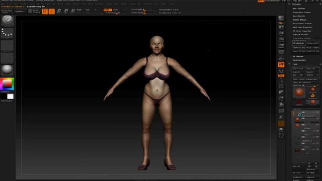Viewport: 322px width, 181px height.
Task: Collapse the Zplugin palette header
Action: click(296, 4)
